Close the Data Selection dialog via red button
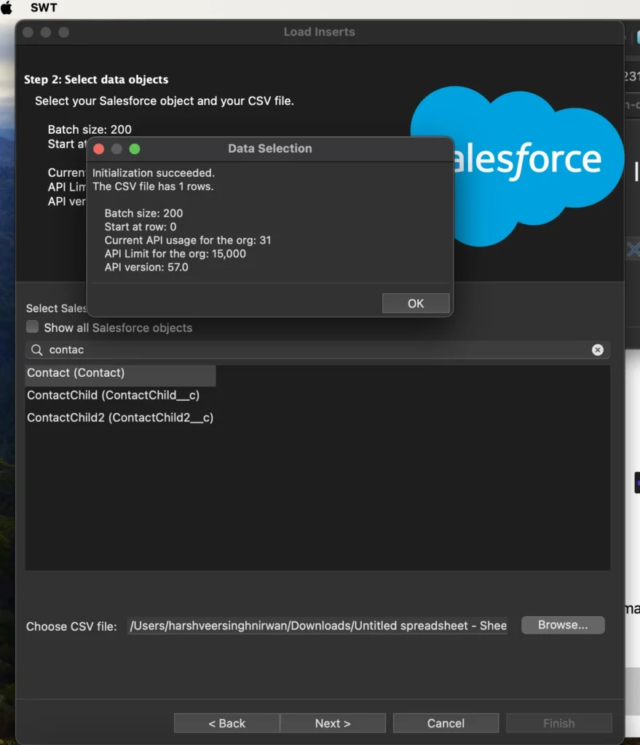The image size is (640, 745). [99, 149]
